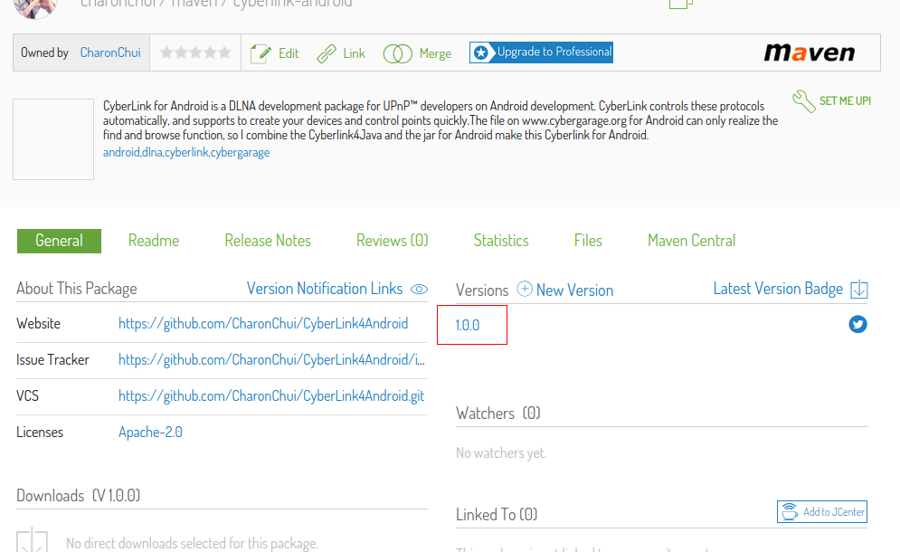Click the 'About This Package' heading
The width and height of the screenshot is (900, 552).
(76, 289)
